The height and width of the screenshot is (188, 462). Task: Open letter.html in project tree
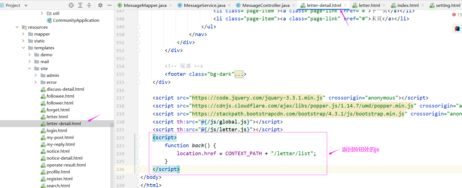(x=57, y=117)
